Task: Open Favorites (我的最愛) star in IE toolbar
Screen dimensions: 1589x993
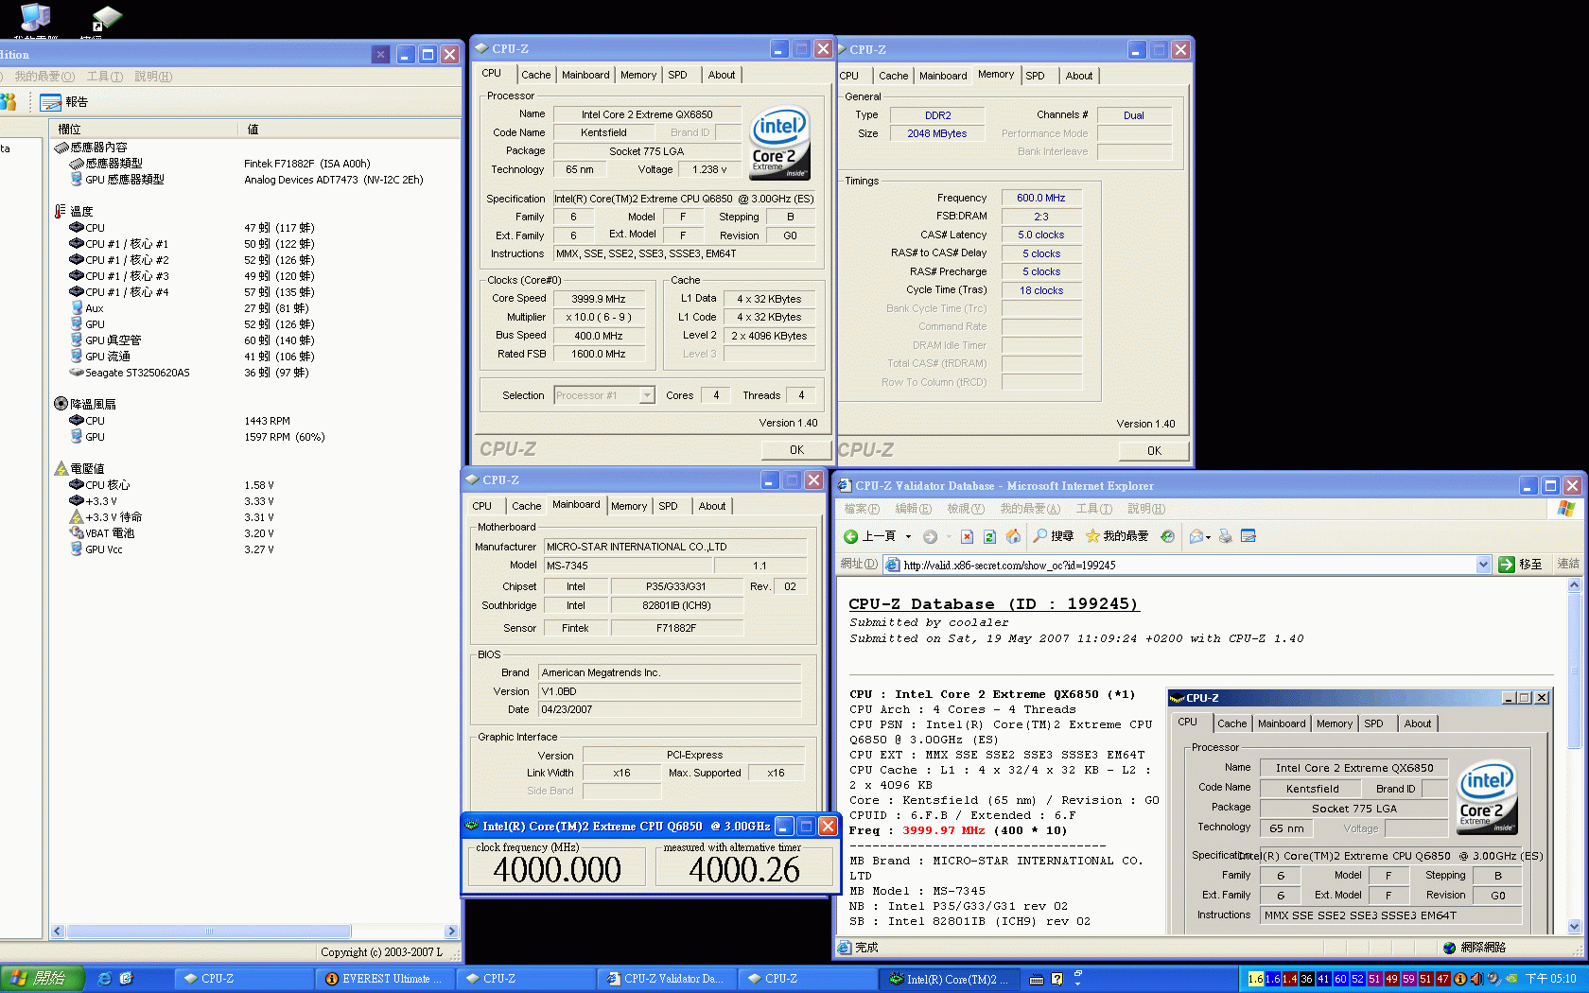Action: (x=1117, y=536)
